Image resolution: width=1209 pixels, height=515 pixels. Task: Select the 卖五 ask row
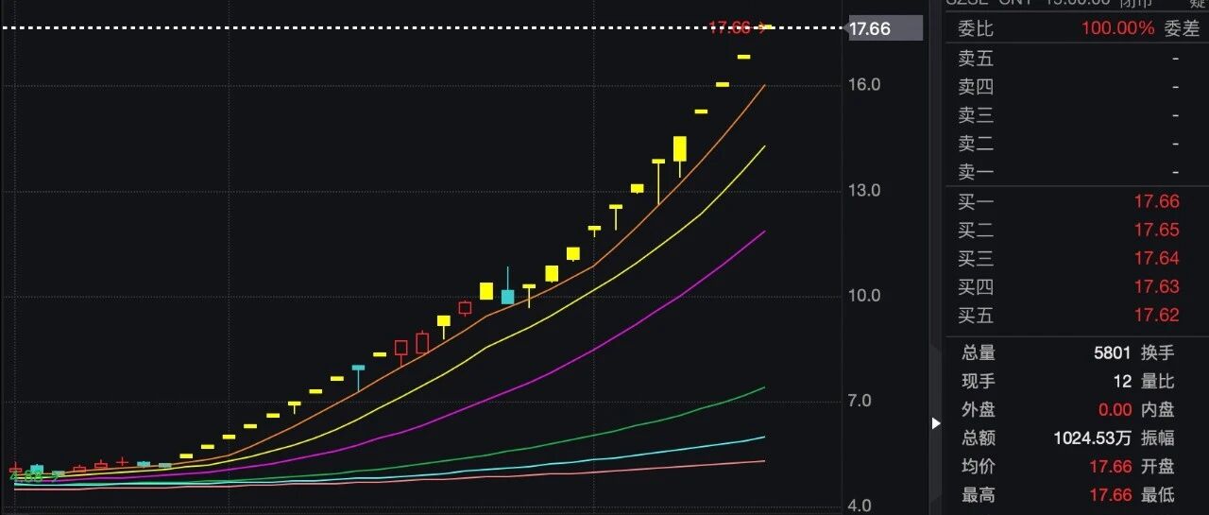click(1067, 59)
